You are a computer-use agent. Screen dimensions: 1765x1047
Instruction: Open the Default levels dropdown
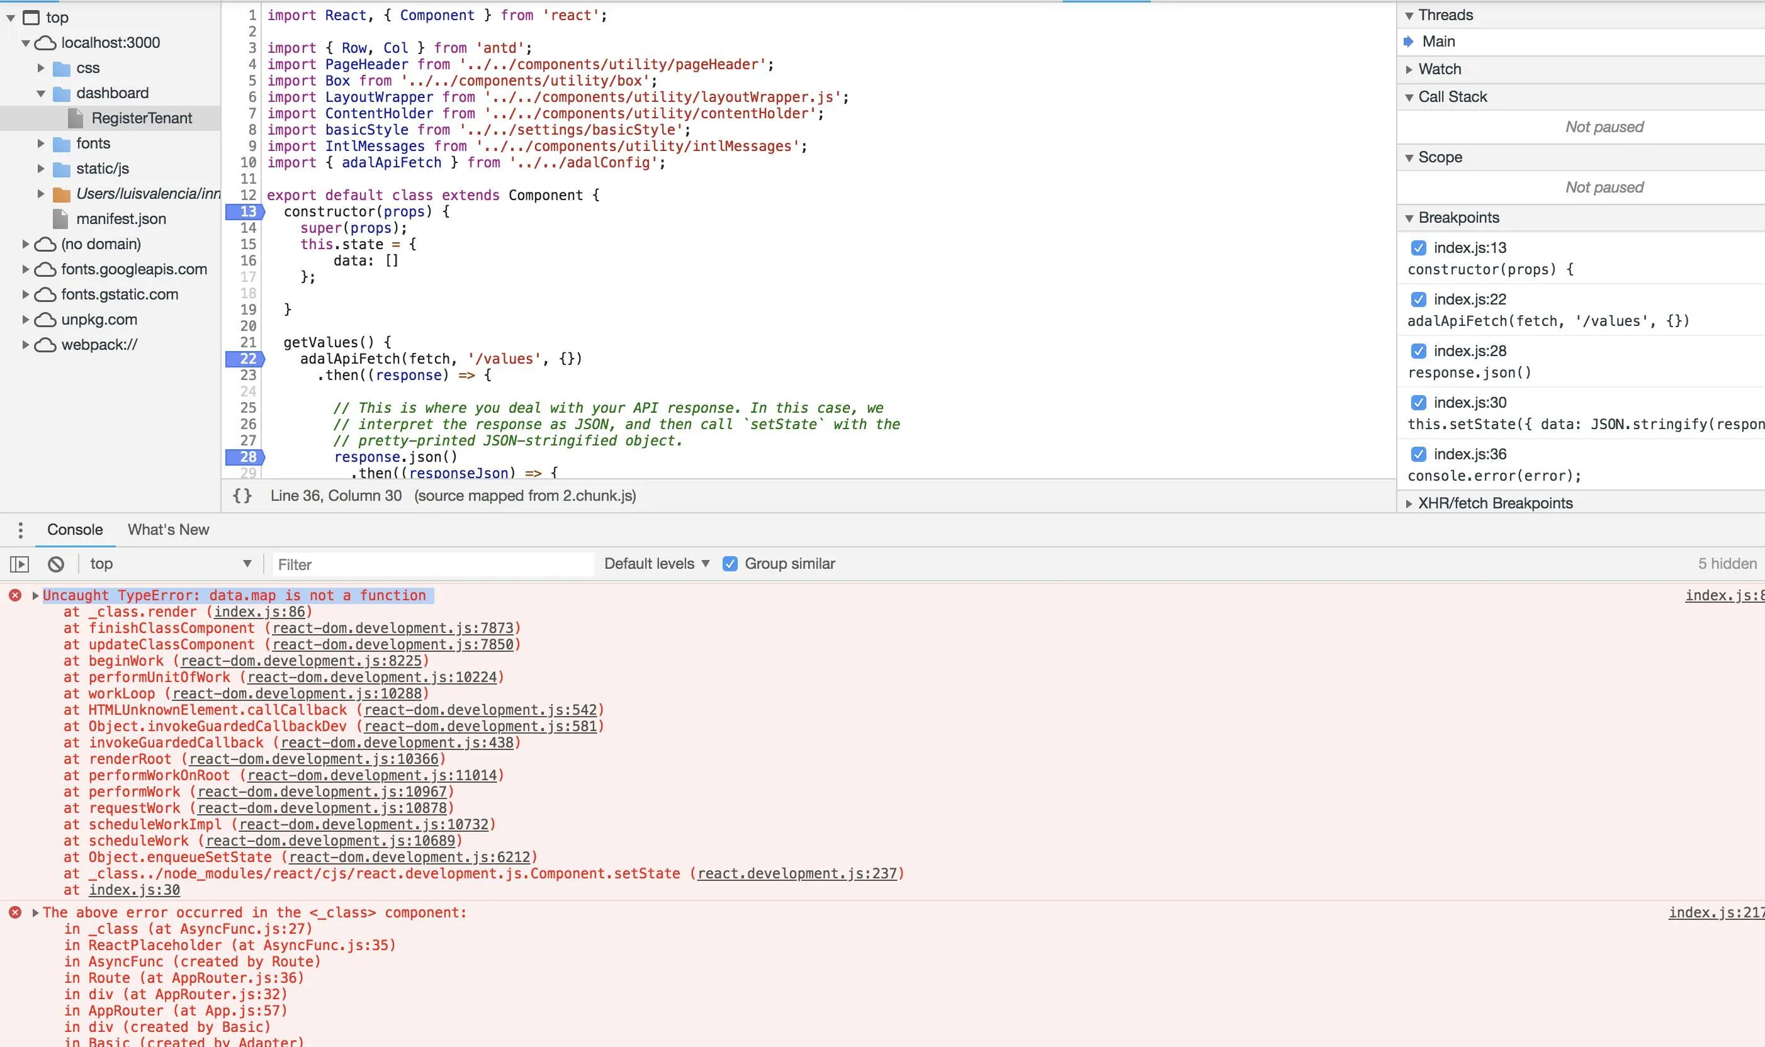coord(656,564)
